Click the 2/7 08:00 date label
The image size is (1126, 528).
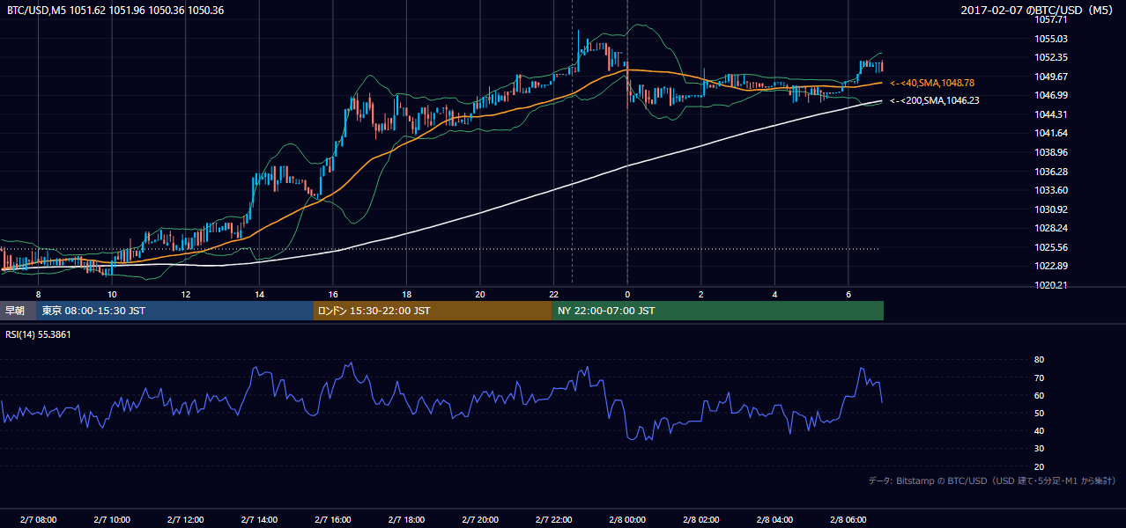coord(38,519)
